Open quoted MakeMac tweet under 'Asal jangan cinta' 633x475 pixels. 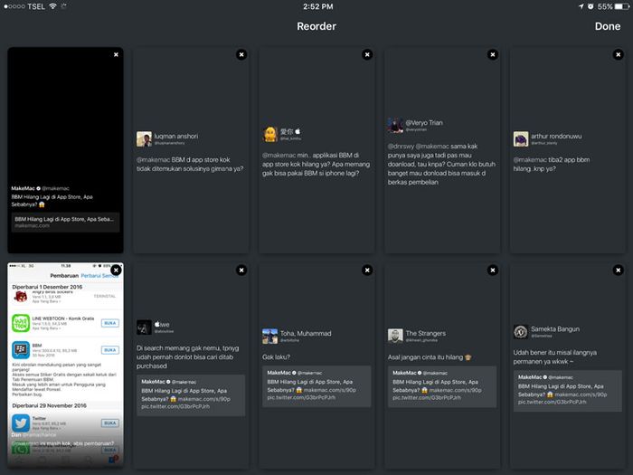coord(442,386)
